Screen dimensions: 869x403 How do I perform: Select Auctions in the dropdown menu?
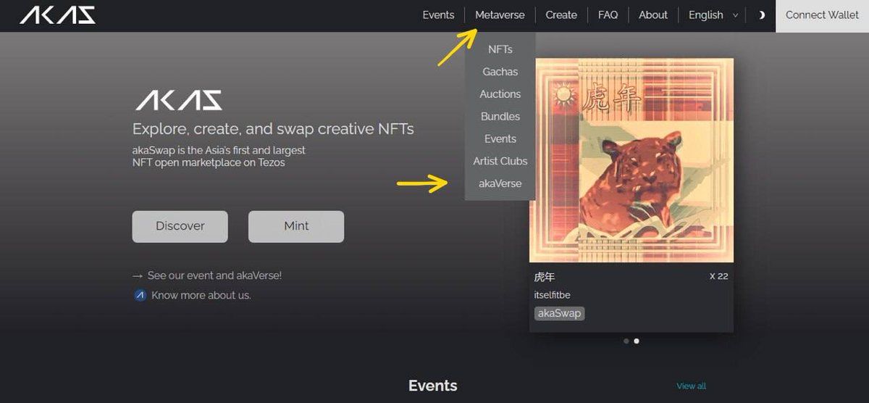click(500, 94)
